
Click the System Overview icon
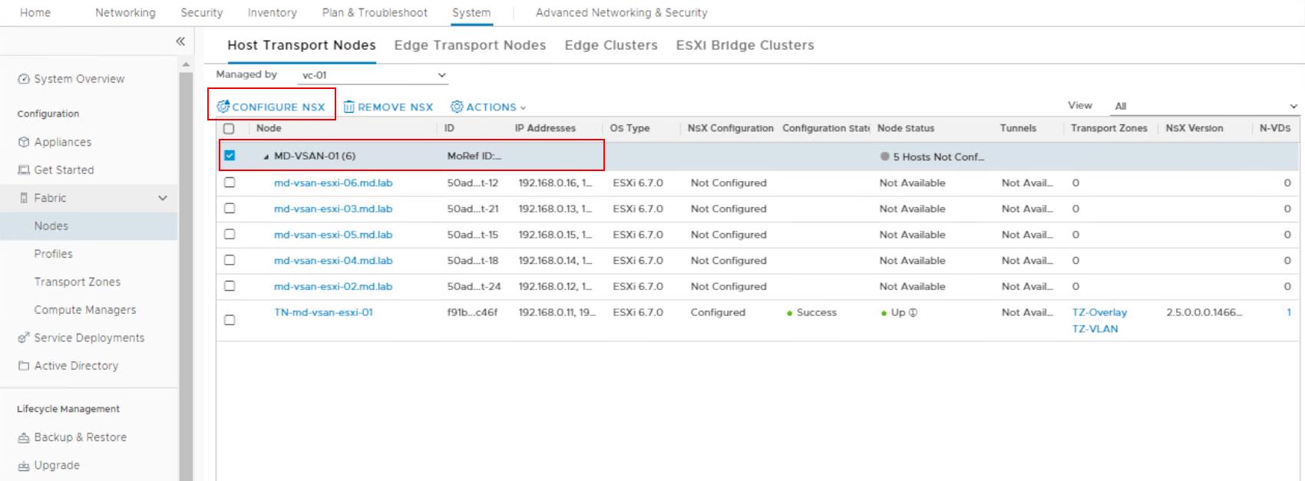point(24,79)
